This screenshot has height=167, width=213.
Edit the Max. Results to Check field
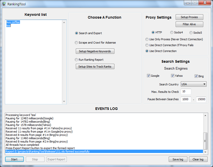click(x=186, y=92)
